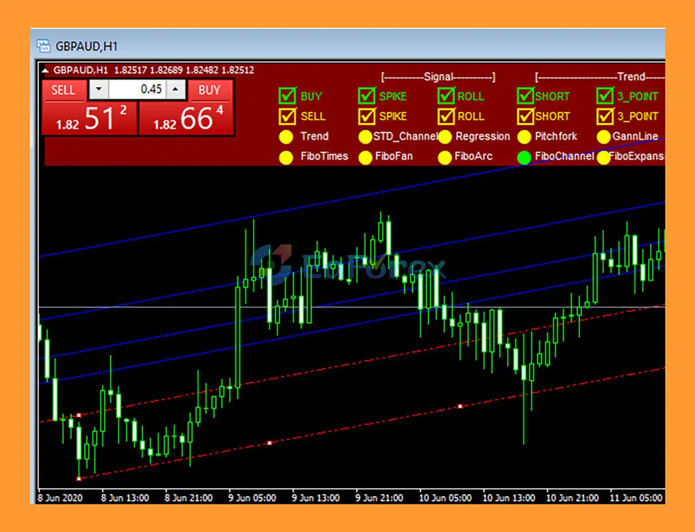
Task: Click the STD_Channel yellow circle
Action: (365, 137)
